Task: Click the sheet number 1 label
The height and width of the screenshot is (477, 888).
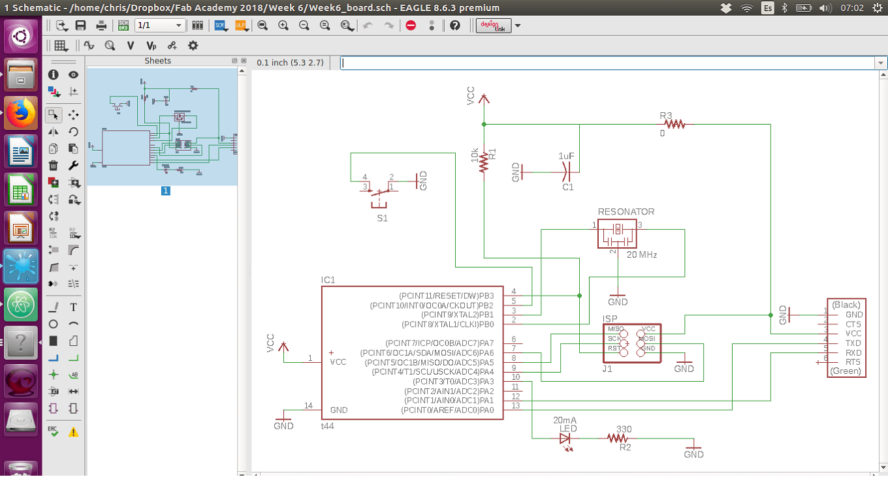Action: (166, 191)
